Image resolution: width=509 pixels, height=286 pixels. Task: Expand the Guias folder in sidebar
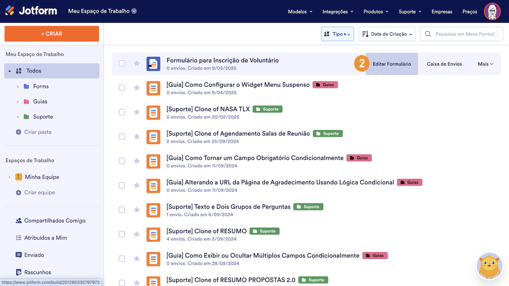click(18, 102)
